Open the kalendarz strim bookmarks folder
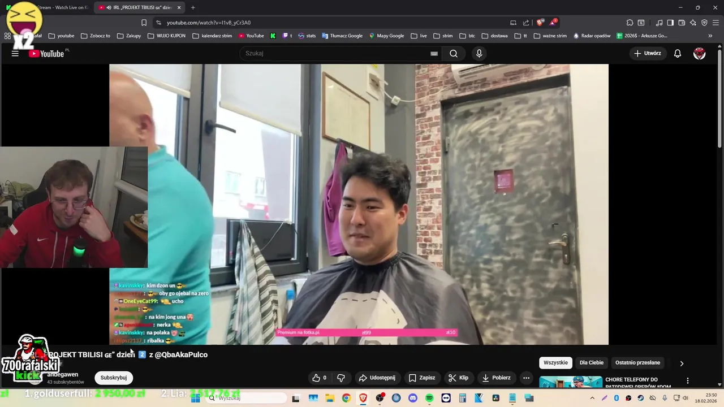Screen dimensions: 724x407 (212, 36)
